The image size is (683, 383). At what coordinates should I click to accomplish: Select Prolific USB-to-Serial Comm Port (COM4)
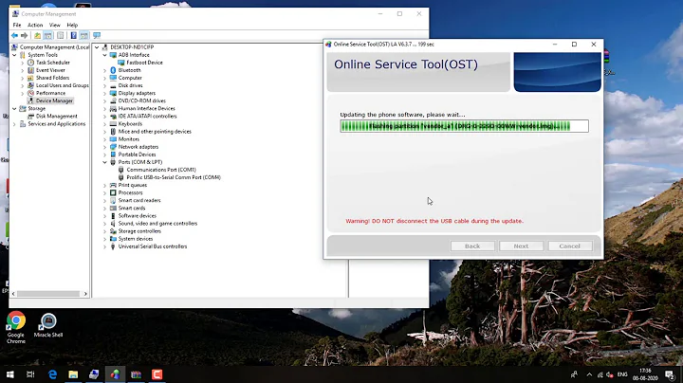coord(174,177)
